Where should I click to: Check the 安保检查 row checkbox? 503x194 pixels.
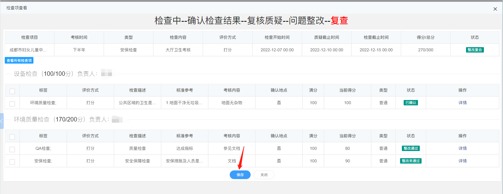click(x=12, y=162)
